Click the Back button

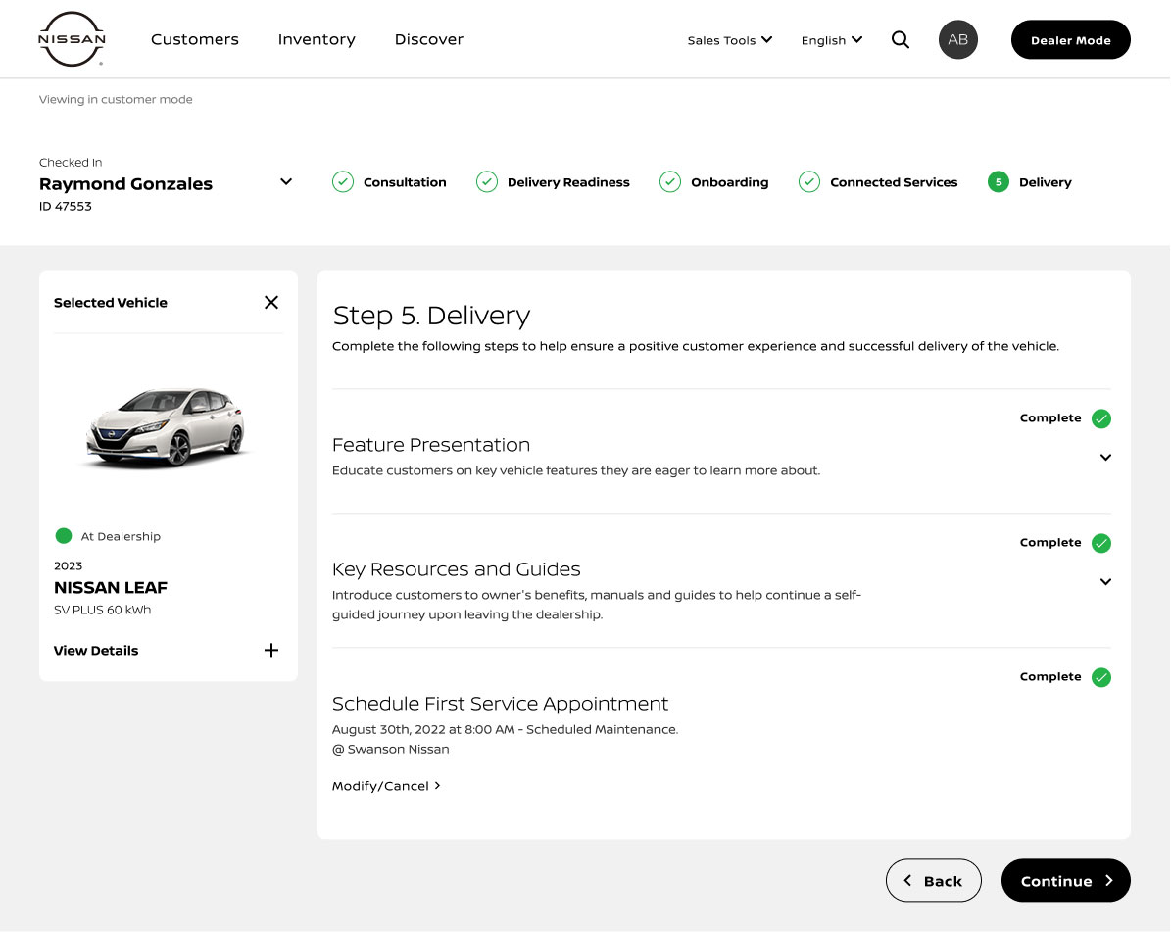pos(934,880)
